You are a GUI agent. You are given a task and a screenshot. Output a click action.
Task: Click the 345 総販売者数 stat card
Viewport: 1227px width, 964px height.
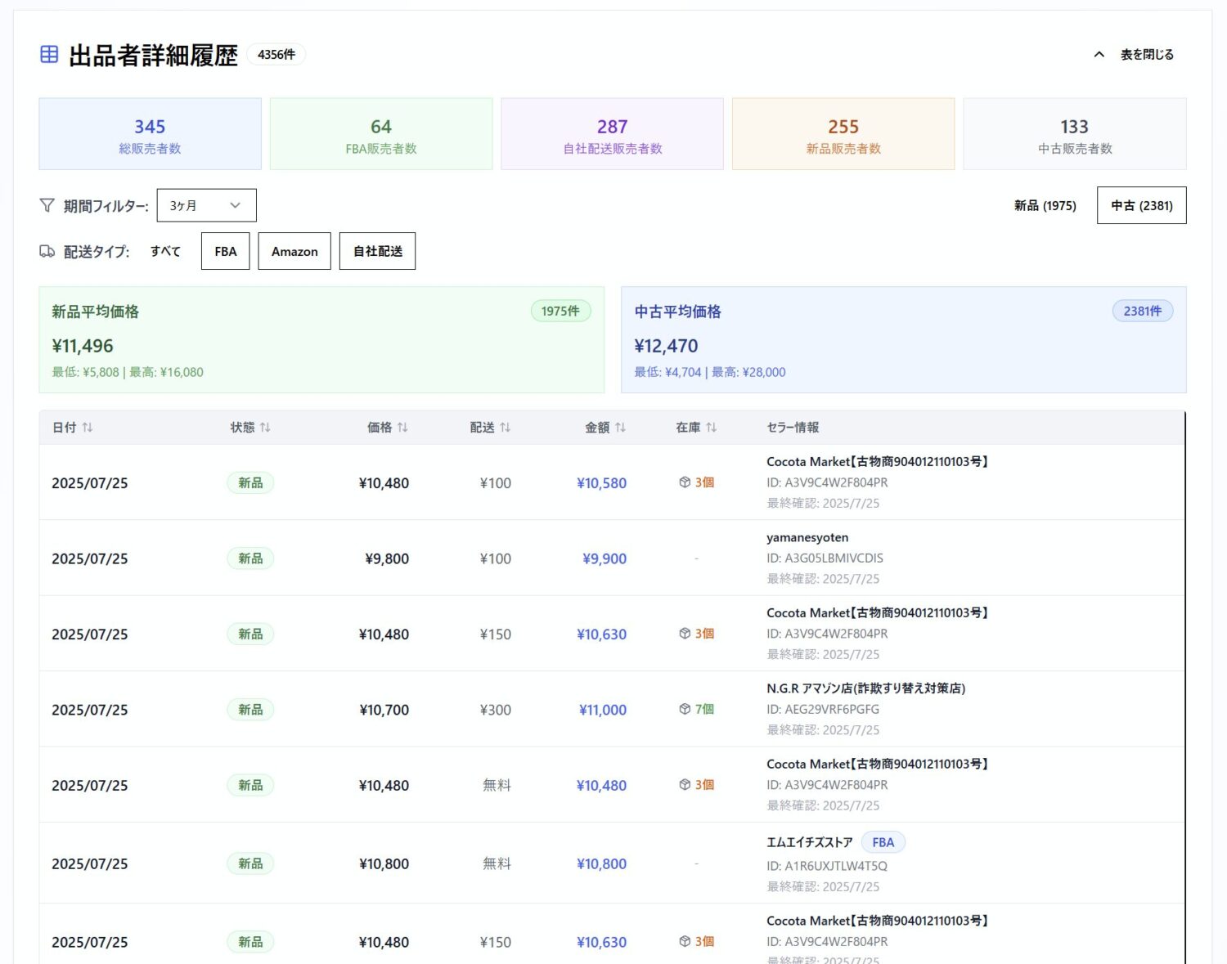tap(151, 134)
